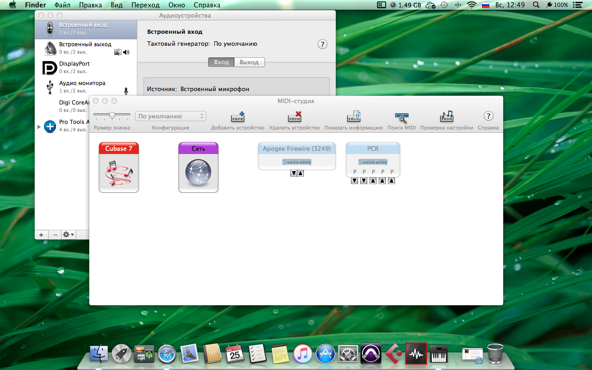Open the App Store from the Dock
Screen dimensions: 592x370
[x=325, y=354]
